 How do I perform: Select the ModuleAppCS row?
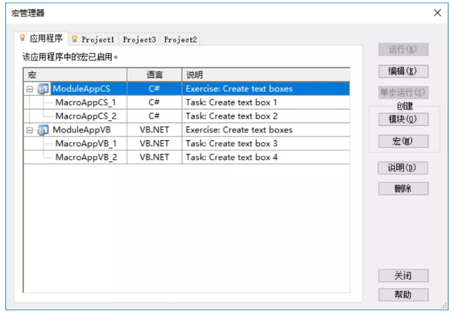pos(186,89)
